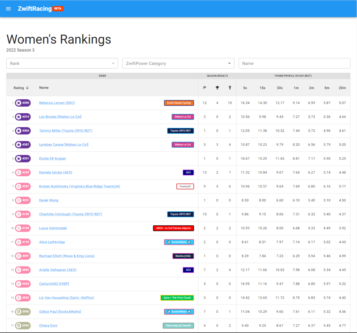This screenshot has height=333, width=357.
Task: Open the ZwiftPower Category dropdown
Action: point(178,63)
